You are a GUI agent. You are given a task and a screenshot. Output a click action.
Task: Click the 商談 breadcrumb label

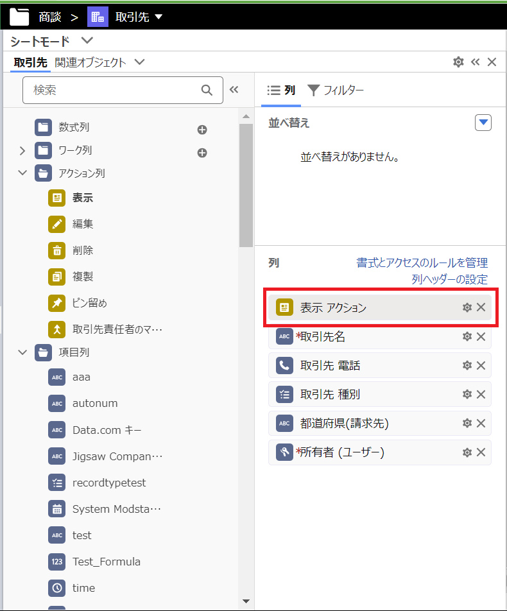point(50,17)
